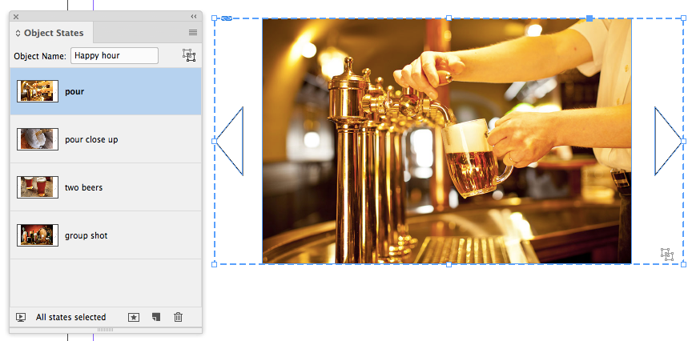Delete the selected state with the trash icon
The width and height of the screenshot is (692, 341).
point(179,317)
